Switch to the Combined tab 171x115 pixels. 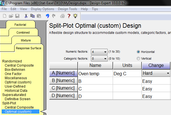pos(23,32)
